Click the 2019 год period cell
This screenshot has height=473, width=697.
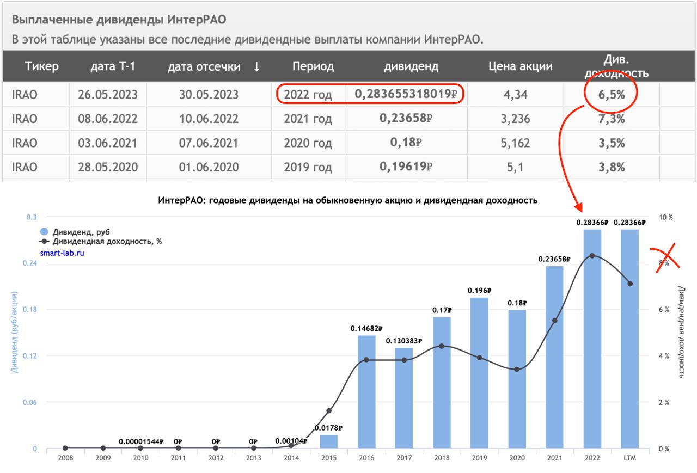click(308, 167)
